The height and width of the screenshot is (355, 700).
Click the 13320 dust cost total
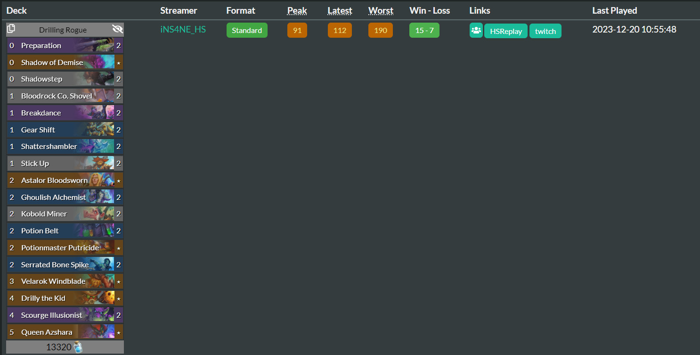coord(59,347)
